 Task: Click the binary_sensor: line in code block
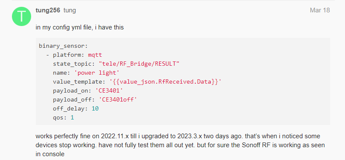point(64,46)
